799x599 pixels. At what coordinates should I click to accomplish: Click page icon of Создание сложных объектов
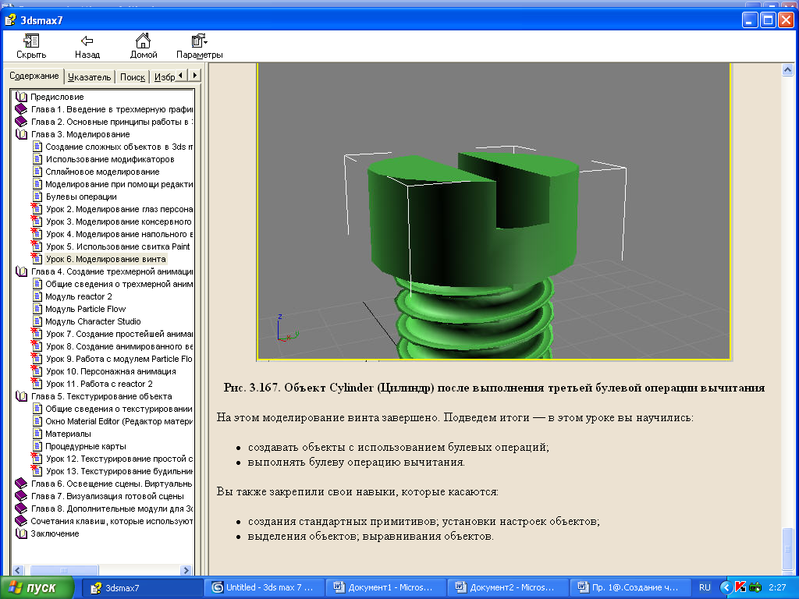[x=37, y=146]
